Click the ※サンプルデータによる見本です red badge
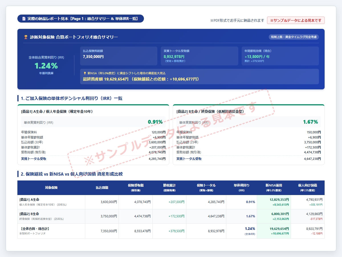This screenshot has height=257, width=342. click(296, 20)
